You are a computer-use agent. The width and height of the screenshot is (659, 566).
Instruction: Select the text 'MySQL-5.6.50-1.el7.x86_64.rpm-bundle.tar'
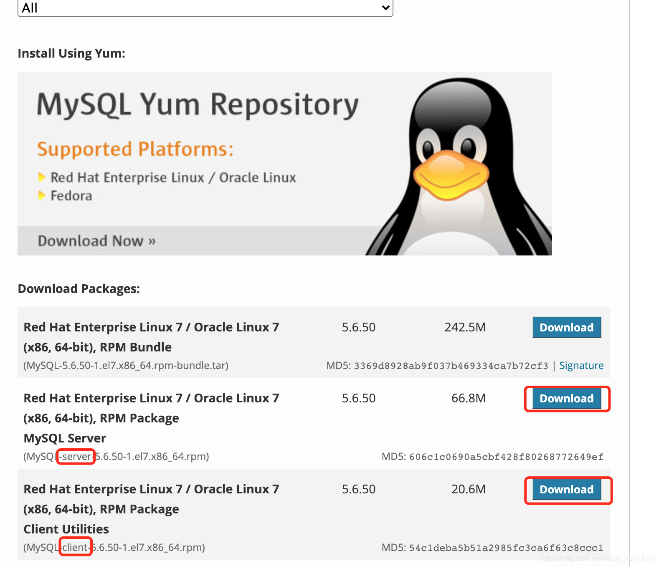[x=126, y=366]
